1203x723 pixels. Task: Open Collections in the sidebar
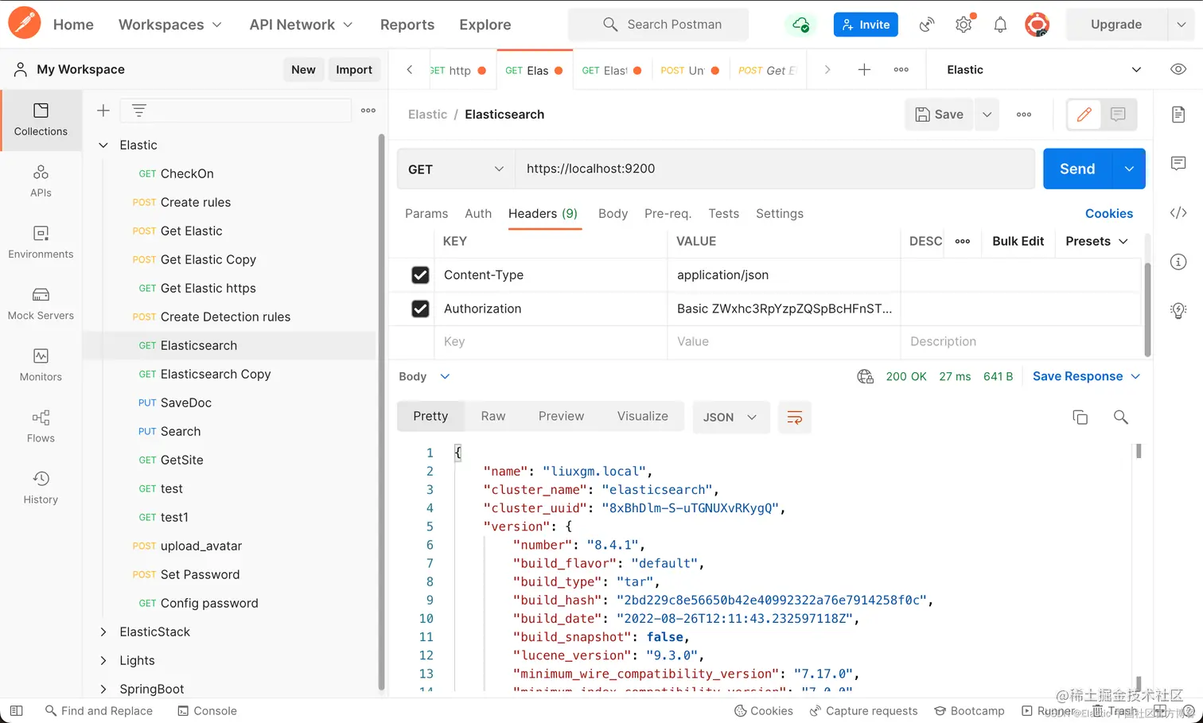point(41,119)
